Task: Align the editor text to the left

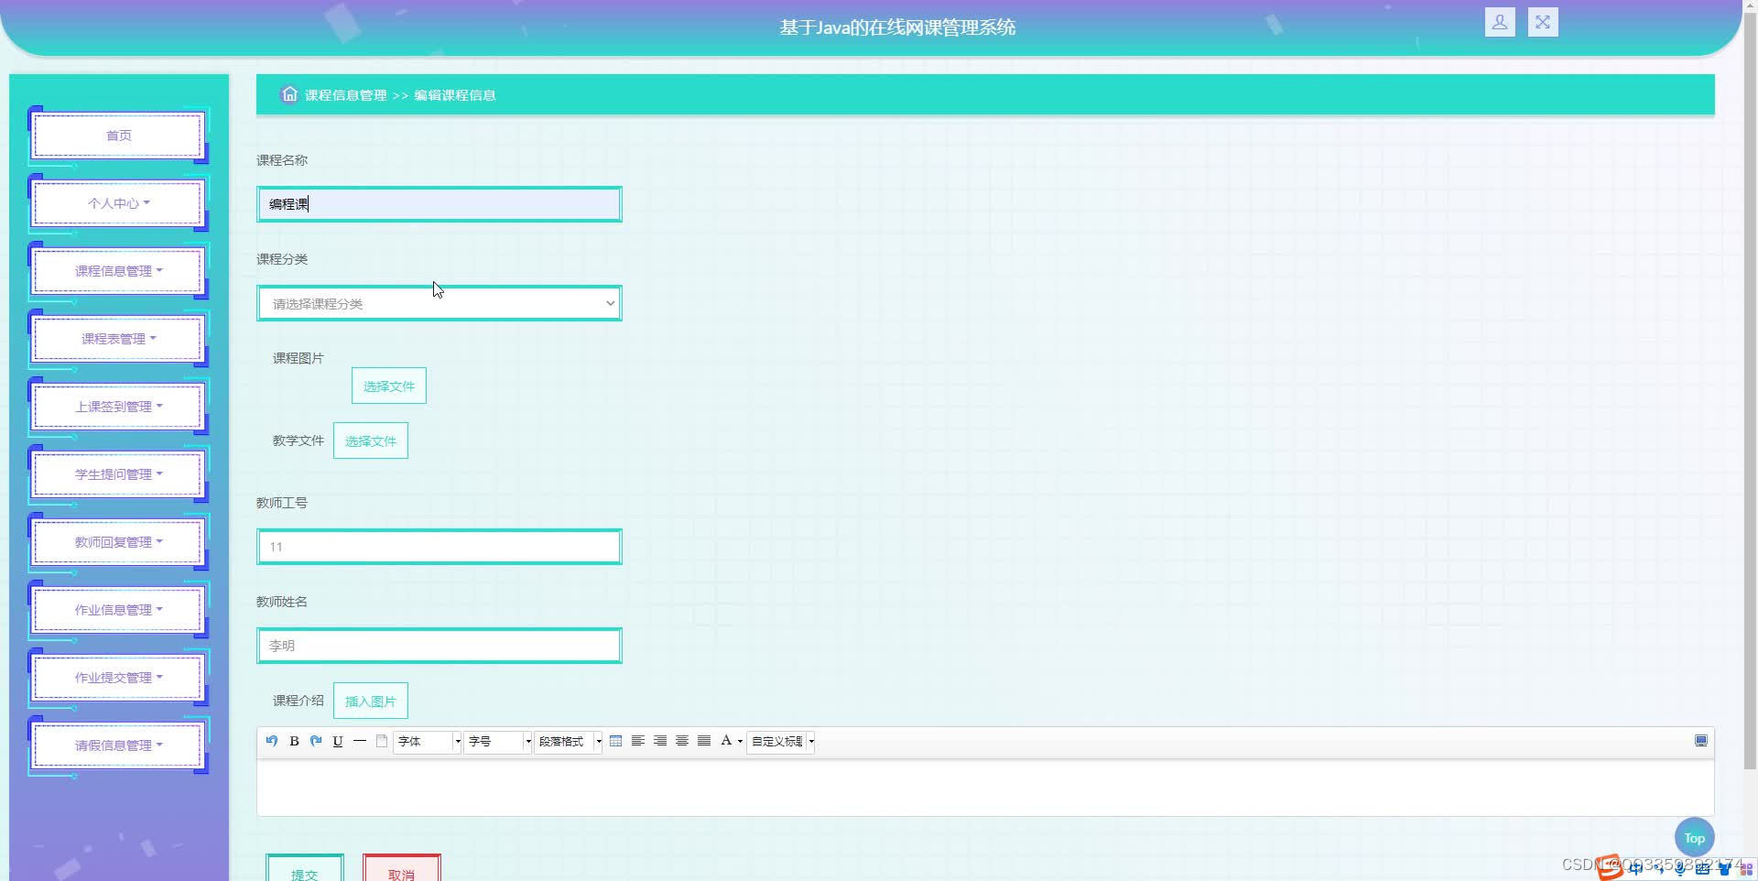Action: [x=638, y=741]
